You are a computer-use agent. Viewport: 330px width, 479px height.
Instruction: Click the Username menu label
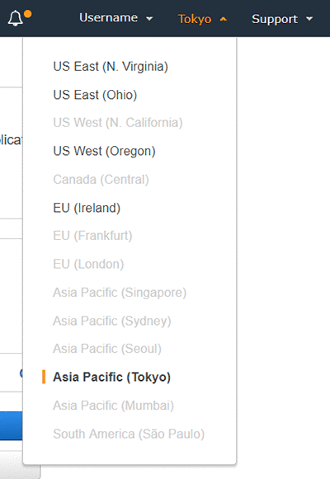[108, 17]
